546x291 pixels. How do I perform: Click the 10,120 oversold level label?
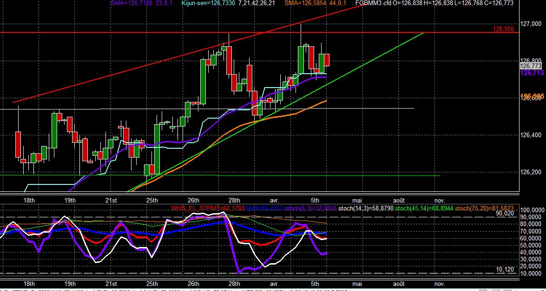coord(505,269)
